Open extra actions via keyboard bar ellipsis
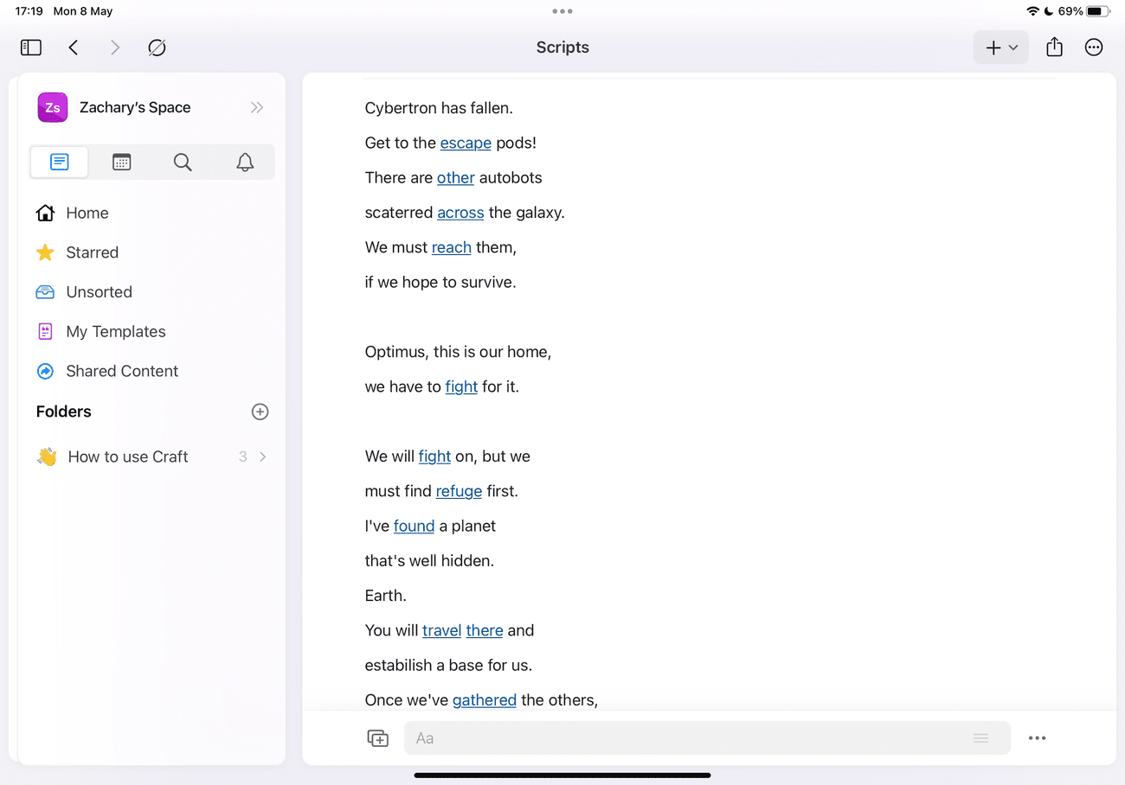 click(x=1038, y=737)
